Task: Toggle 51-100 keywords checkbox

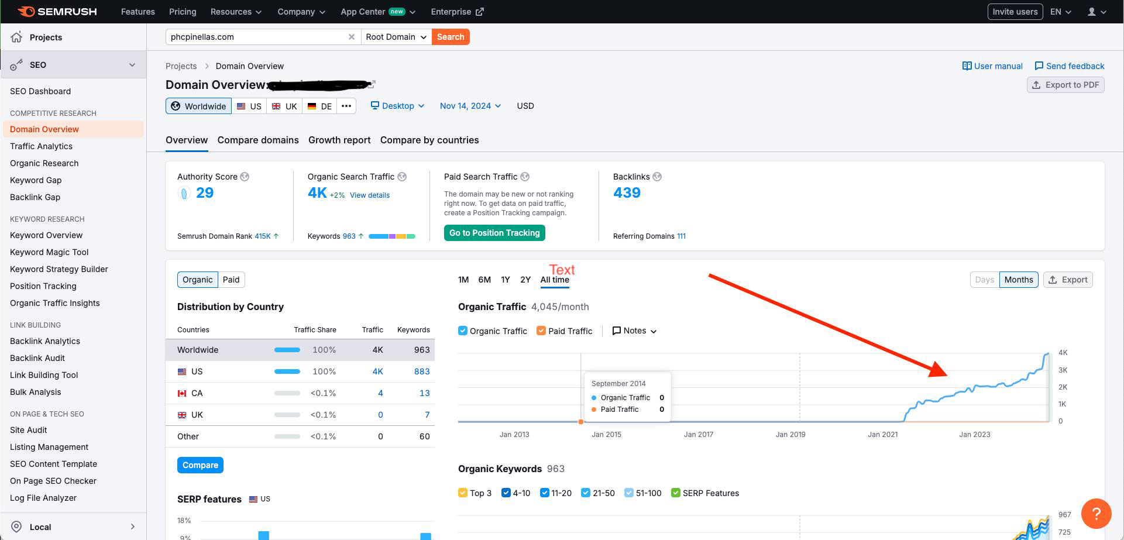Action: click(x=629, y=493)
